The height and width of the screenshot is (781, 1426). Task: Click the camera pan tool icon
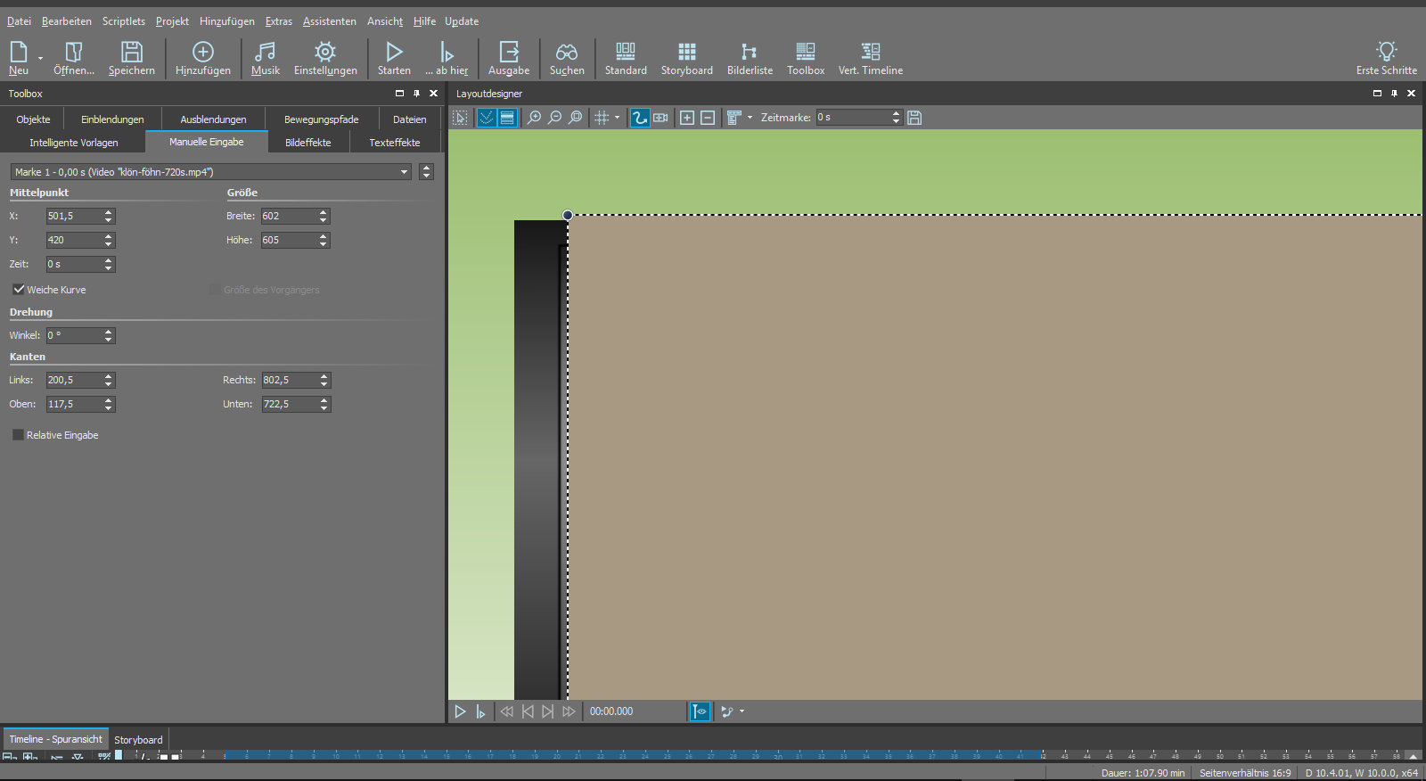coord(660,118)
